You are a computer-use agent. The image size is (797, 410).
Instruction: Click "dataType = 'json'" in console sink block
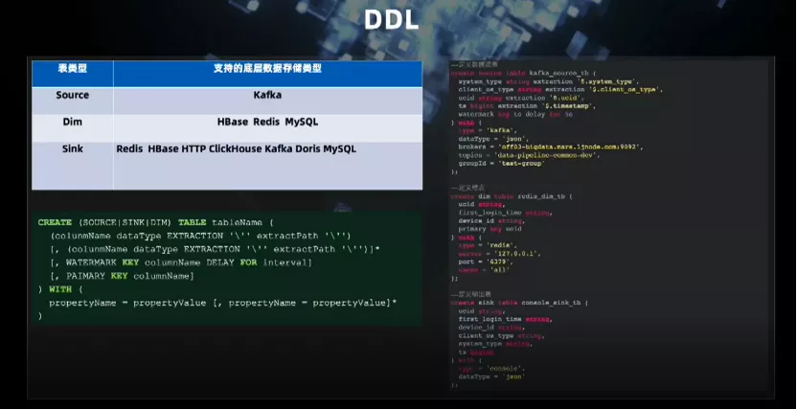[491, 376]
